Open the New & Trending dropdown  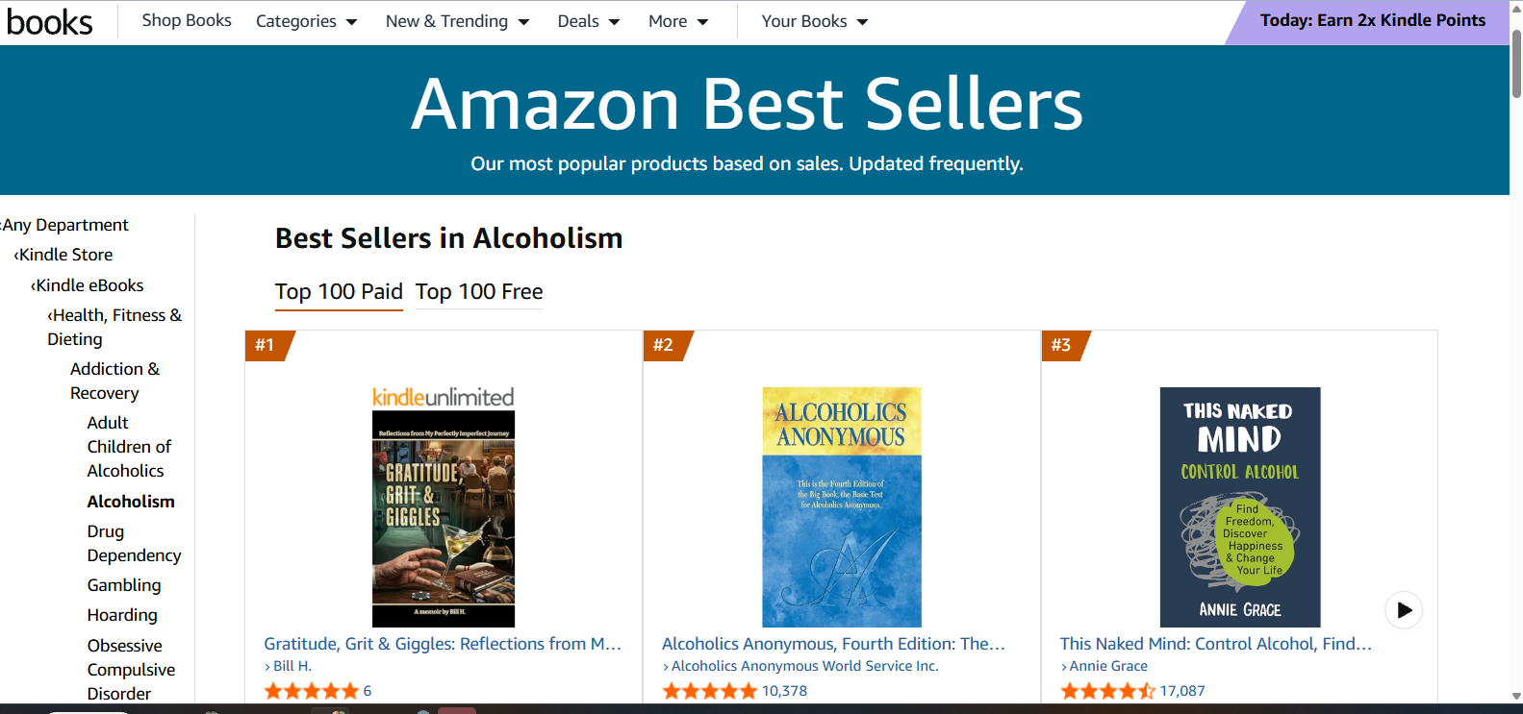[x=458, y=21]
